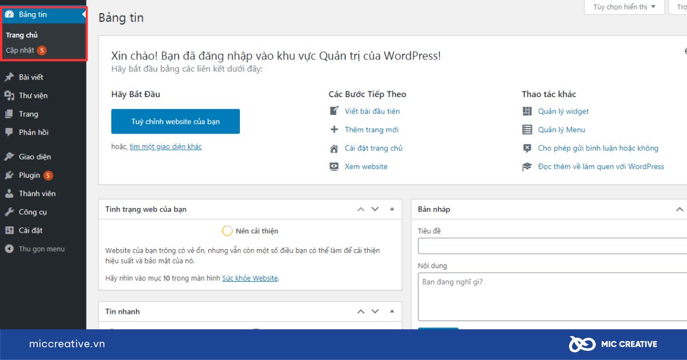The image size is (687, 360).
Task: Click the 5 updates badge next to Cập nhật
Action: point(42,50)
